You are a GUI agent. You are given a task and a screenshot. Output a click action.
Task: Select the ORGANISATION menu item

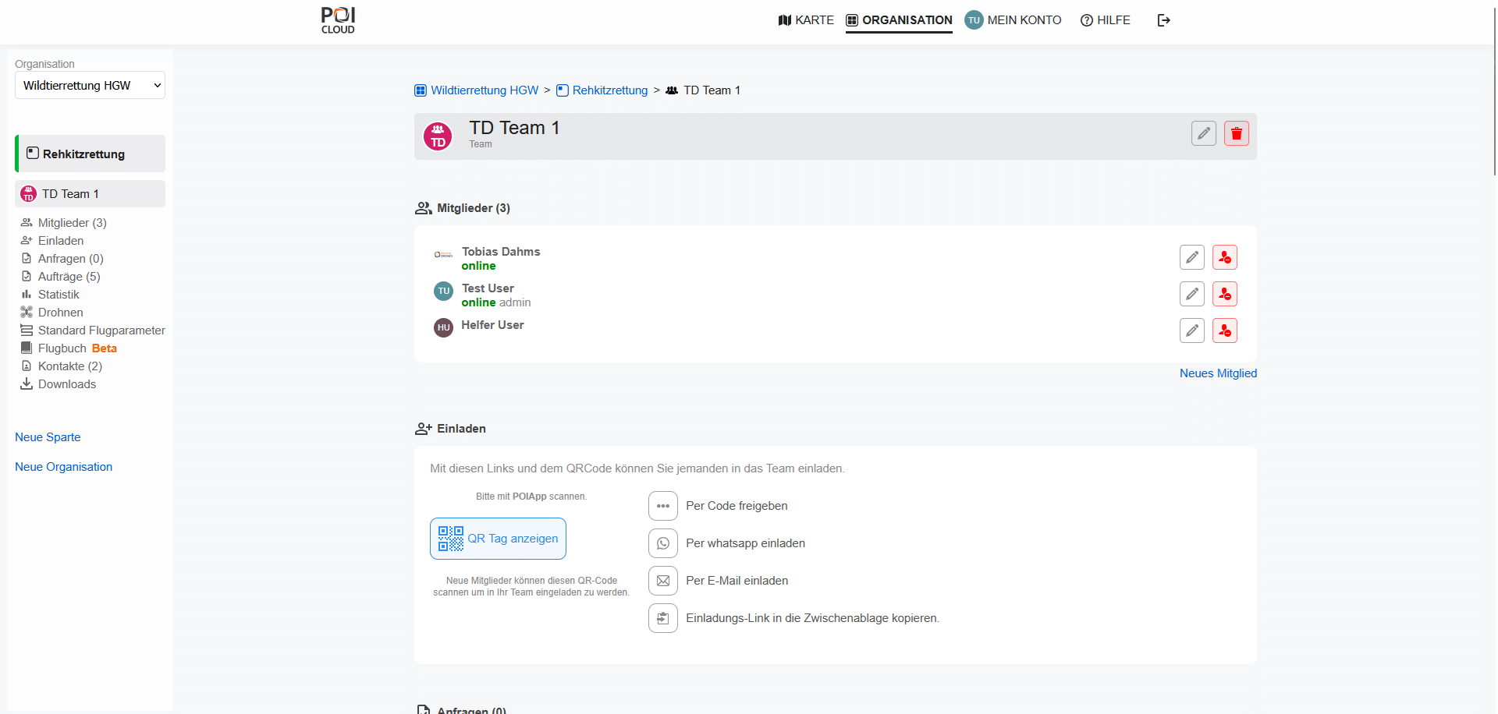(899, 20)
